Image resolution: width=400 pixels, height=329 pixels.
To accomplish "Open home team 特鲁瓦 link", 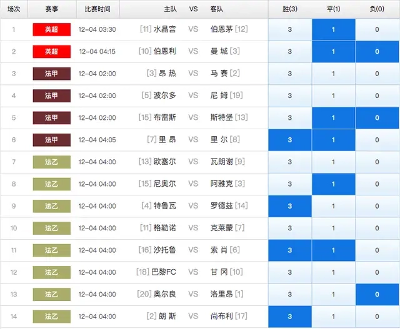I will (x=165, y=206).
